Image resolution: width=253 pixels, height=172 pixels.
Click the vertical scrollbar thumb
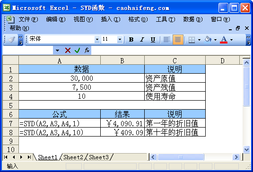[x=246, y=86]
